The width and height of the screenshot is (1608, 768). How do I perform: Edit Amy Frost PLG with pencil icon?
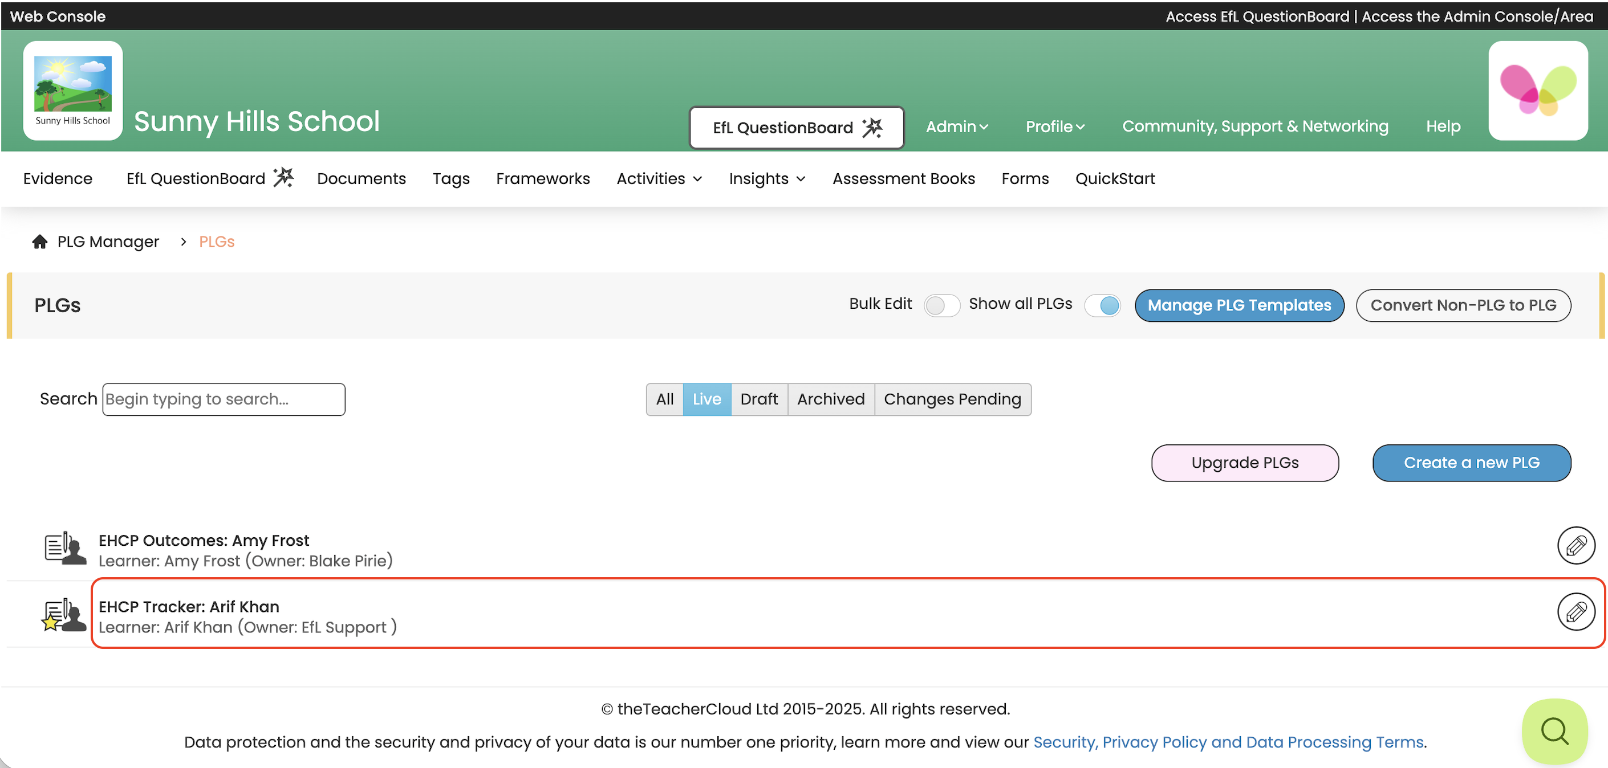[1575, 545]
